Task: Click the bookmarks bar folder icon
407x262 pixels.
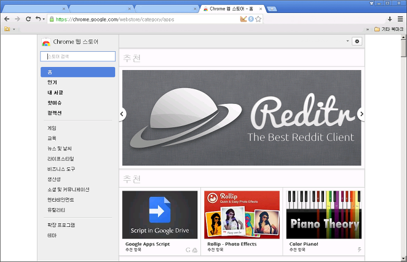Action: pyautogui.click(x=7, y=29)
